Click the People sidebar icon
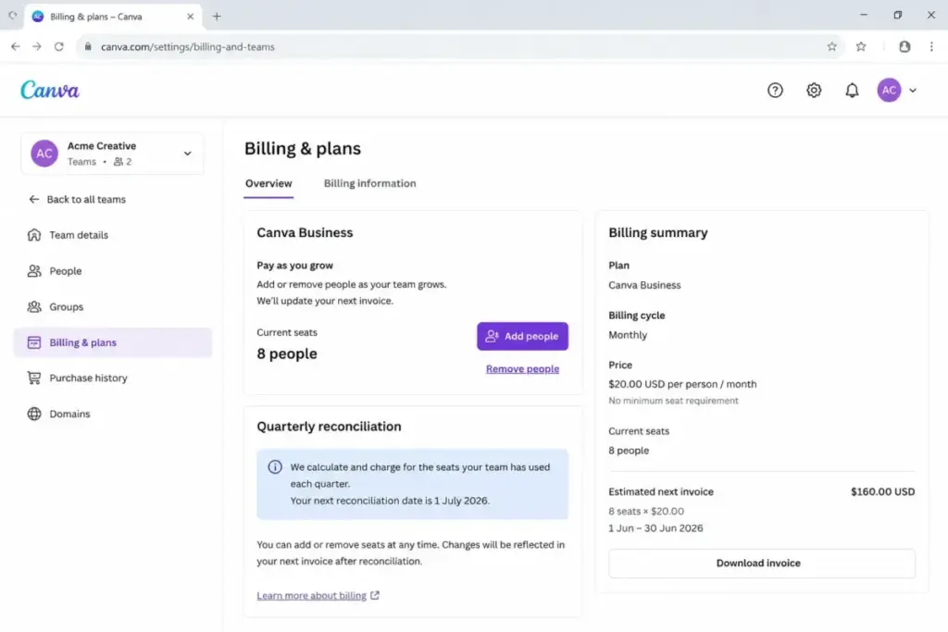Viewport: 948px width, 632px height. tap(34, 271)
